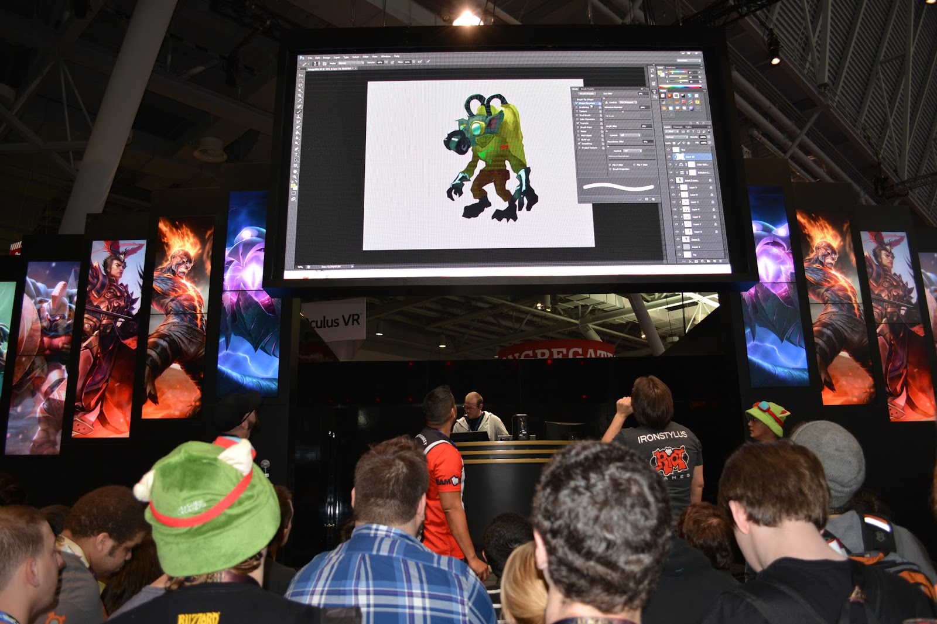The image size is (937, 624).
Task: Switch to the Channels tab
Action: pos(679,126)
